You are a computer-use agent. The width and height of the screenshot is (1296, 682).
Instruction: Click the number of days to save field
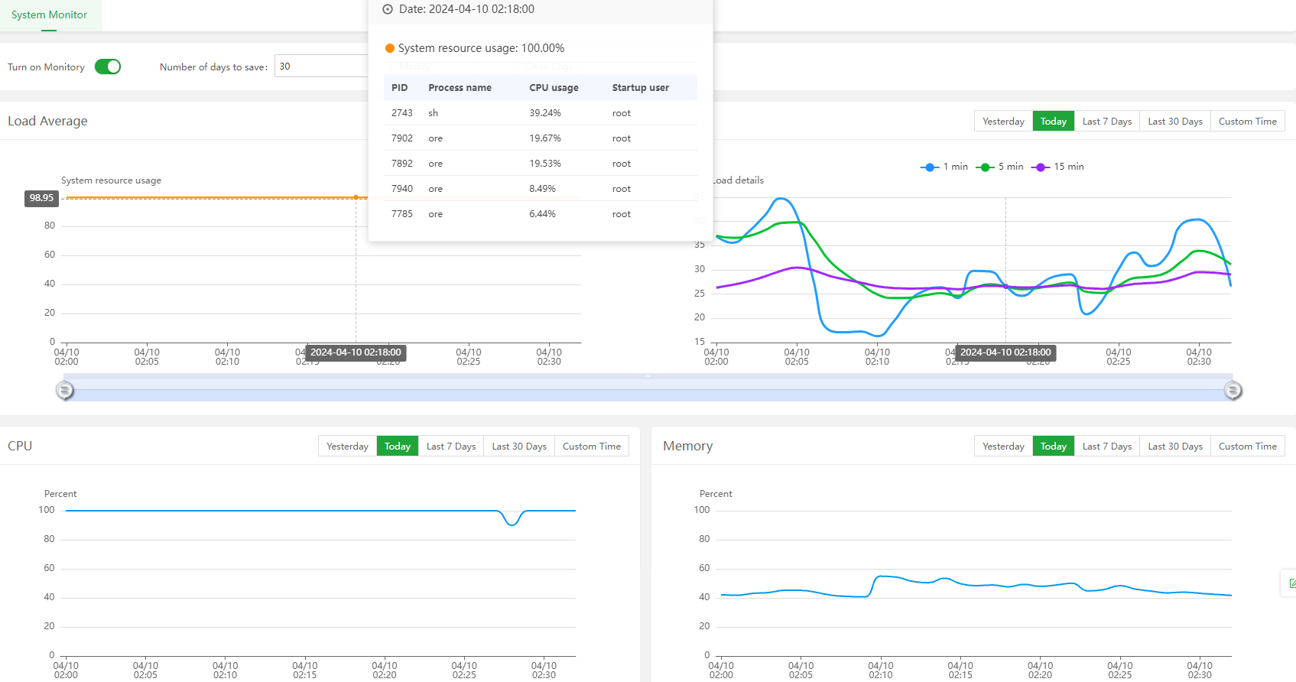coord(321,67)
